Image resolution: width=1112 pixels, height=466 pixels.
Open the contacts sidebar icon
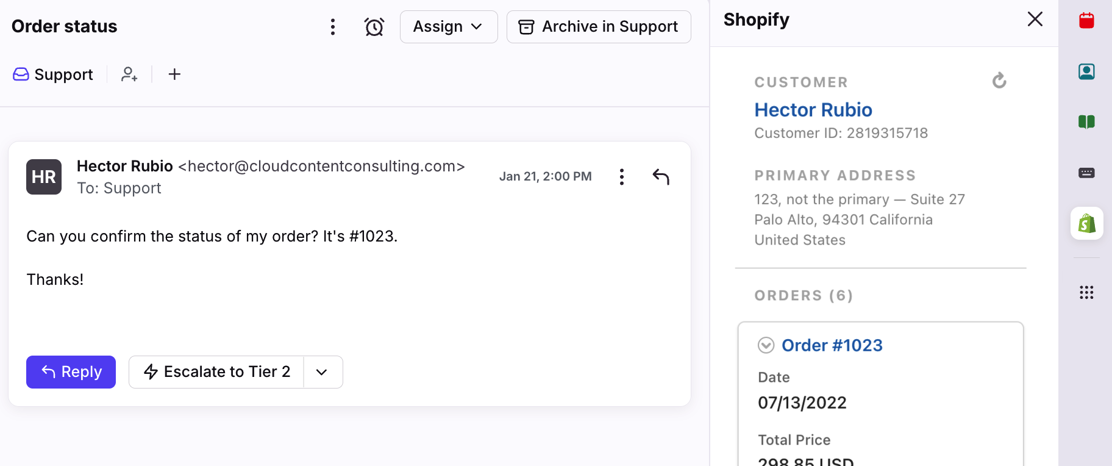[x=1086, y=71]
